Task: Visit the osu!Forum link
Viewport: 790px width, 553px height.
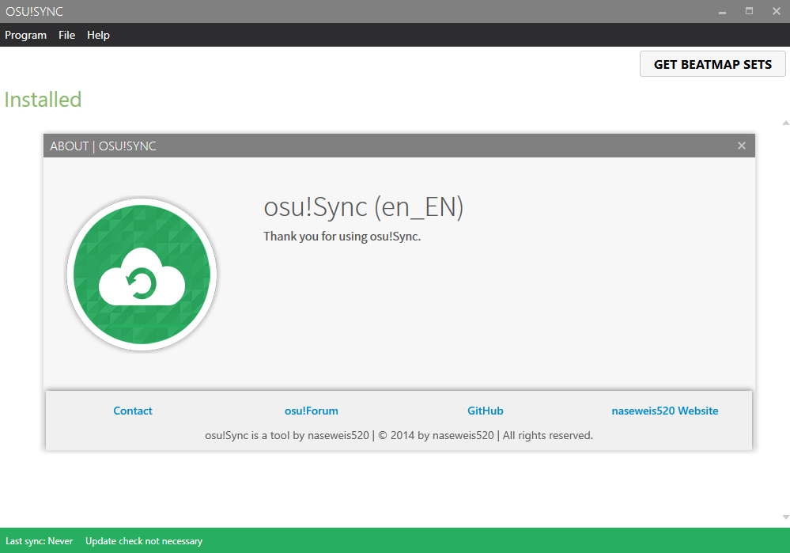Action: pos(312,411)
